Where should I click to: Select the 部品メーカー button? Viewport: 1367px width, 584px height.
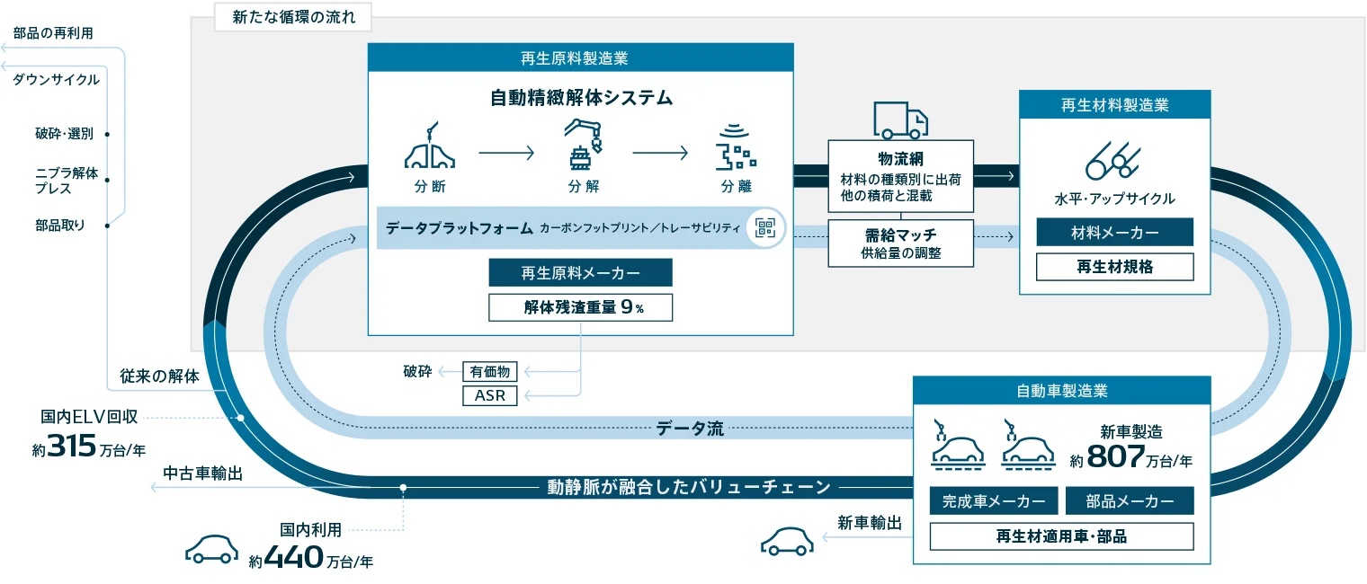coord(1129,500)
